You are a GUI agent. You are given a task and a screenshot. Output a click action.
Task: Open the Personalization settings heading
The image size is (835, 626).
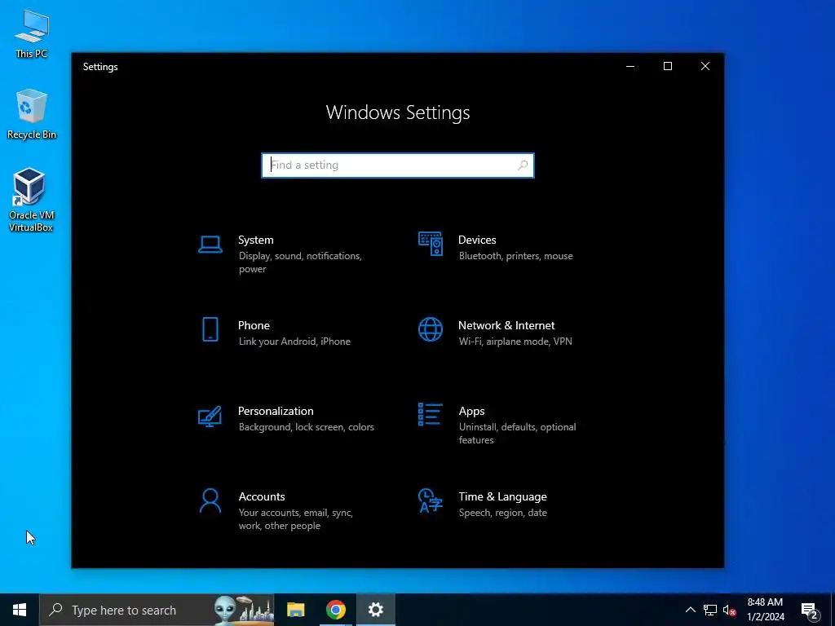point(276,411)
